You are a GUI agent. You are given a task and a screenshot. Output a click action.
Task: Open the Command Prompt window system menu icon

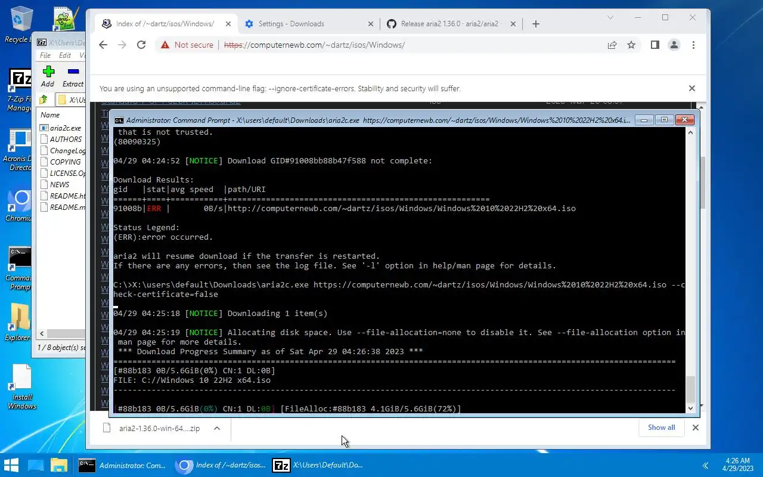119,120
